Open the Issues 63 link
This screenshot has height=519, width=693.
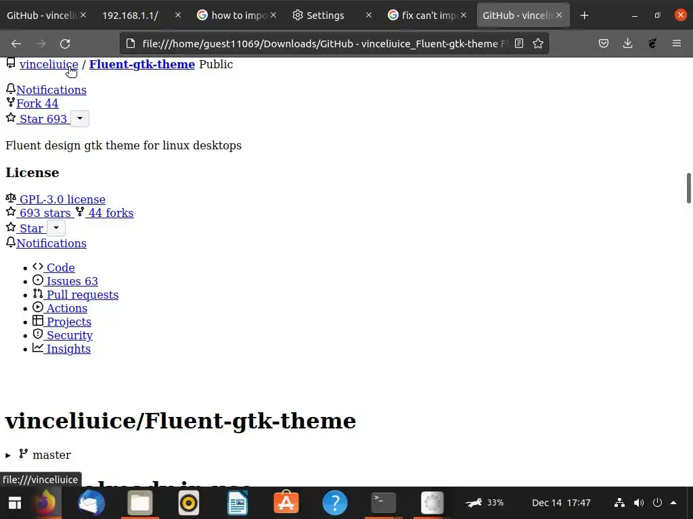[x=72, y=281]
